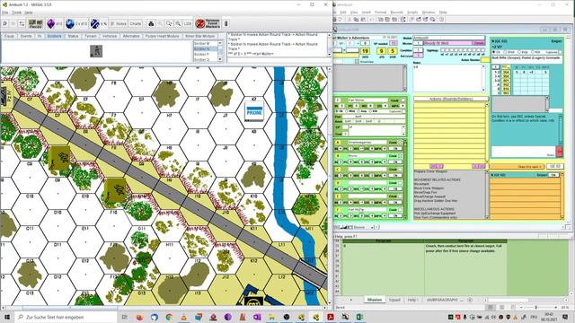Click the Actions (Rounds/Soldiers) header button
The height and width of the screenshot is (323, 575).
pos(451,99)
